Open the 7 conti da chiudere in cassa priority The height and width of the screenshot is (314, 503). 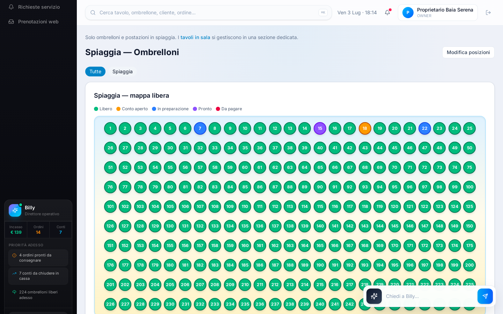38,276
